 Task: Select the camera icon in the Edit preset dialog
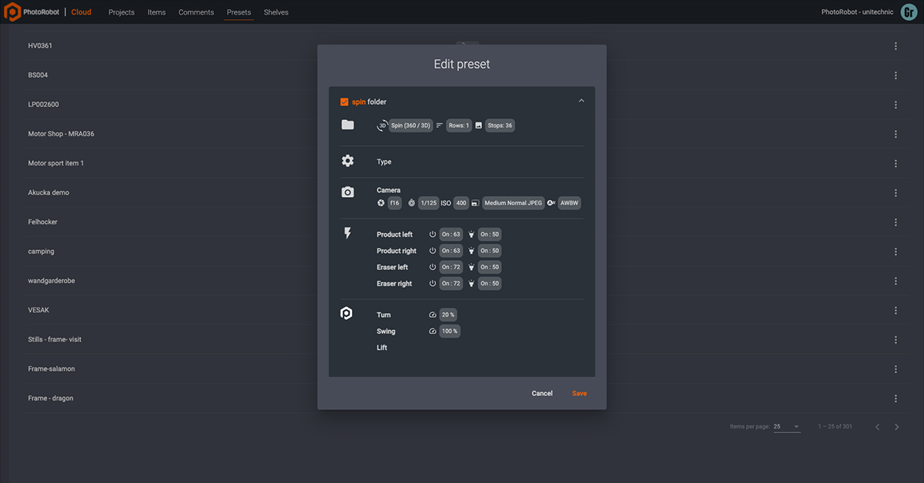[347, 192]
